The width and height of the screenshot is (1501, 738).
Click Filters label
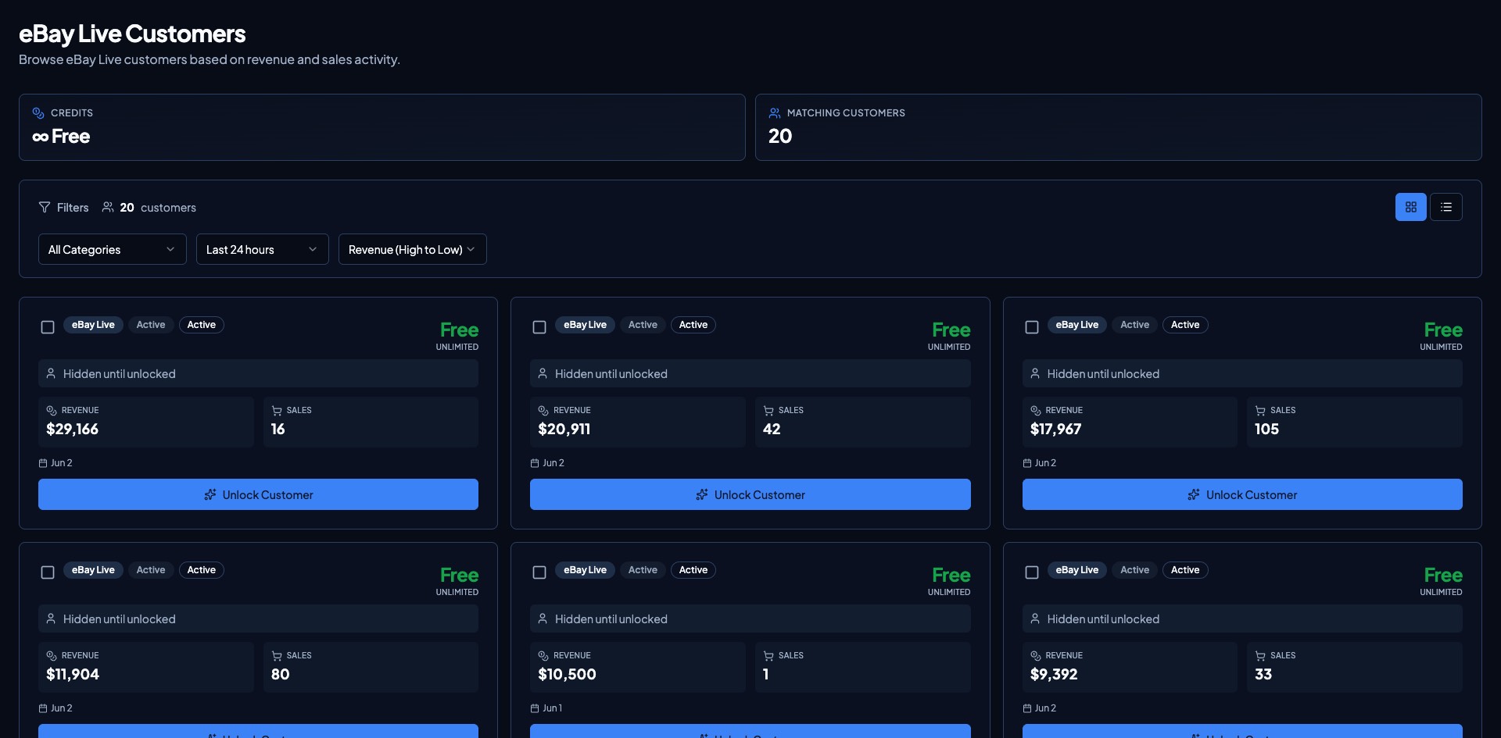(x=73, y=207)
